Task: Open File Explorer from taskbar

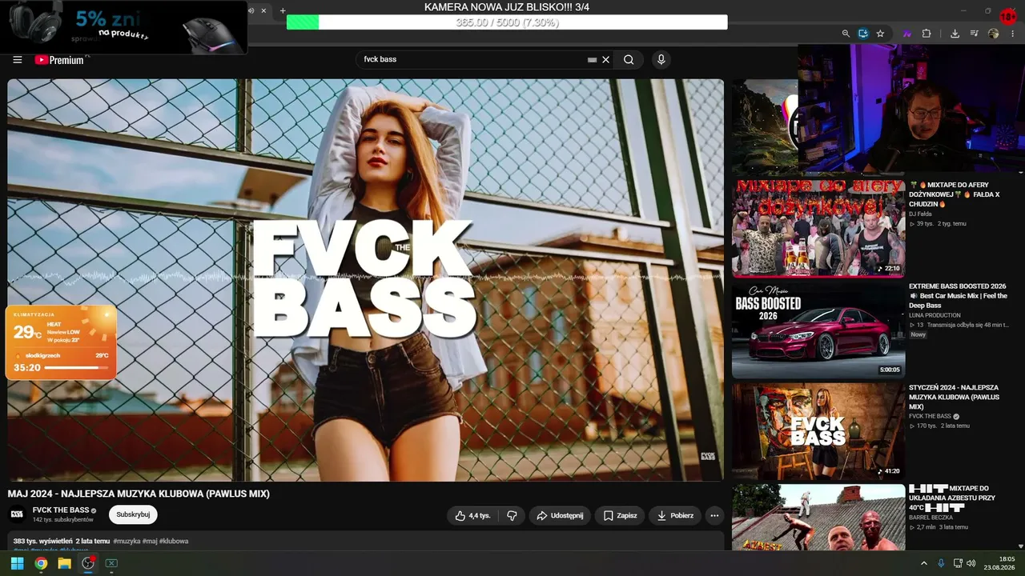Action: (x=64, y=563)
